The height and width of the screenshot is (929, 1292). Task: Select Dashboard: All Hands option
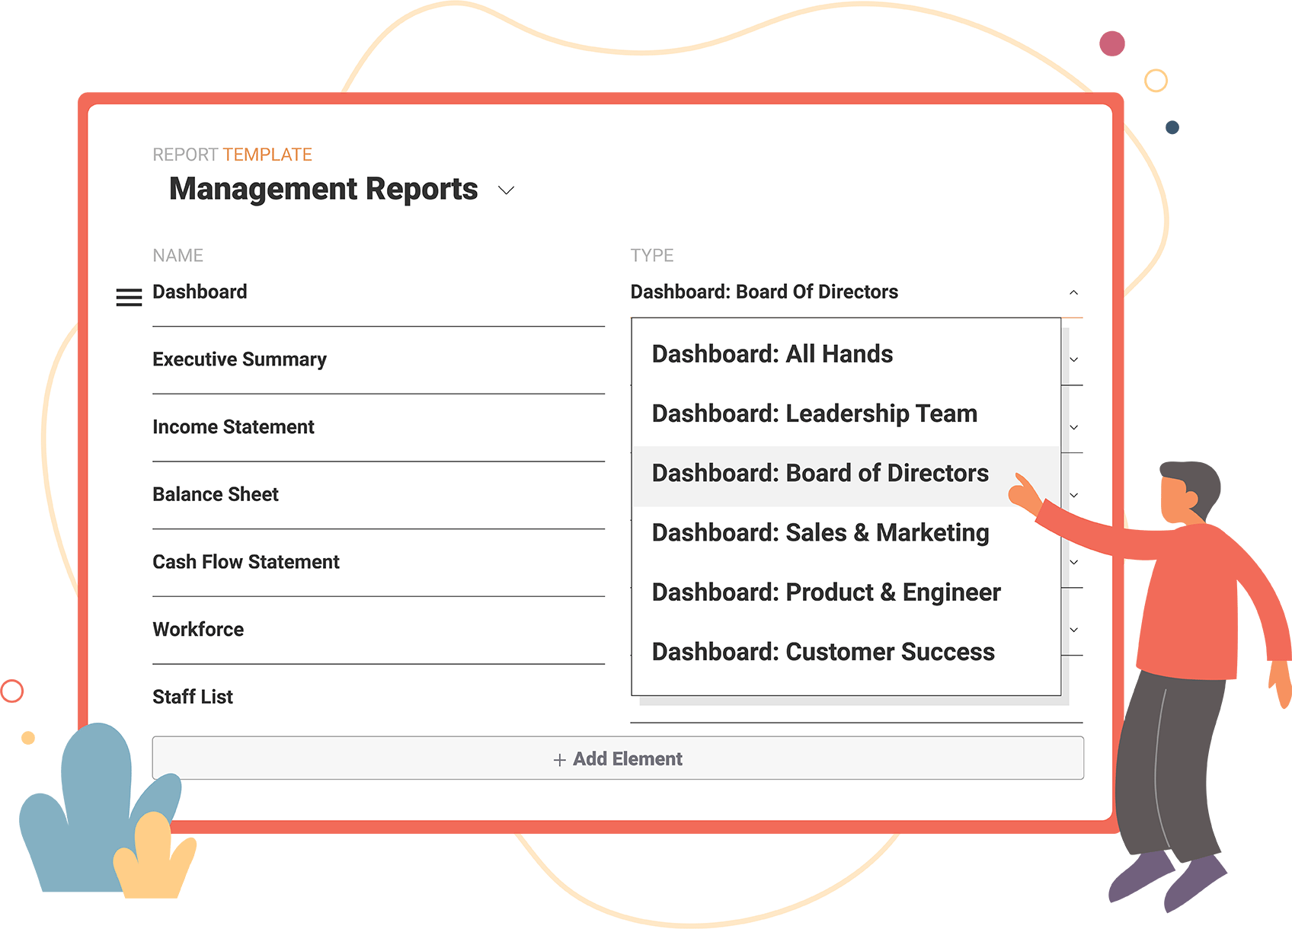click(x=772, y=354)
